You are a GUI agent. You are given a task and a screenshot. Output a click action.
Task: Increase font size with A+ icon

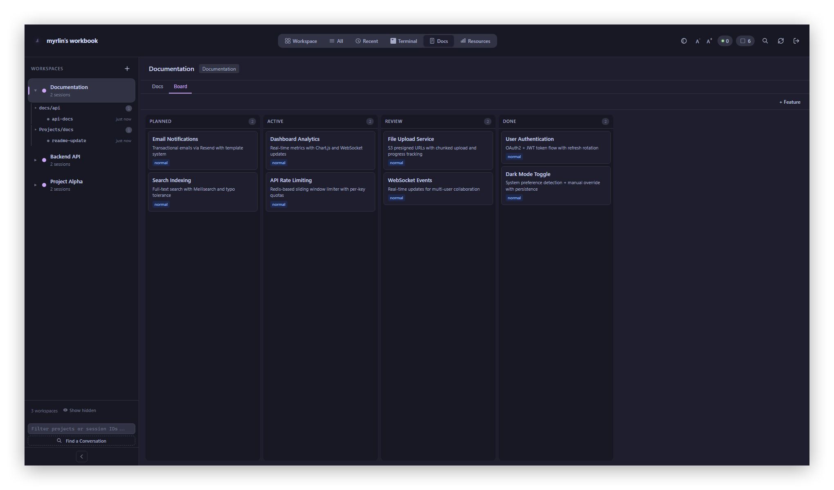tap(709, 41)
